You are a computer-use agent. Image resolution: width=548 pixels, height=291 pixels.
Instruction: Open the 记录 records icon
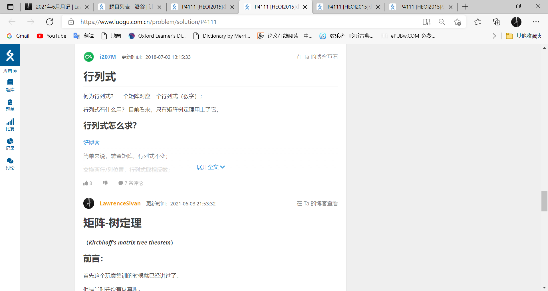pyautogui.click(x=10, y=144)
